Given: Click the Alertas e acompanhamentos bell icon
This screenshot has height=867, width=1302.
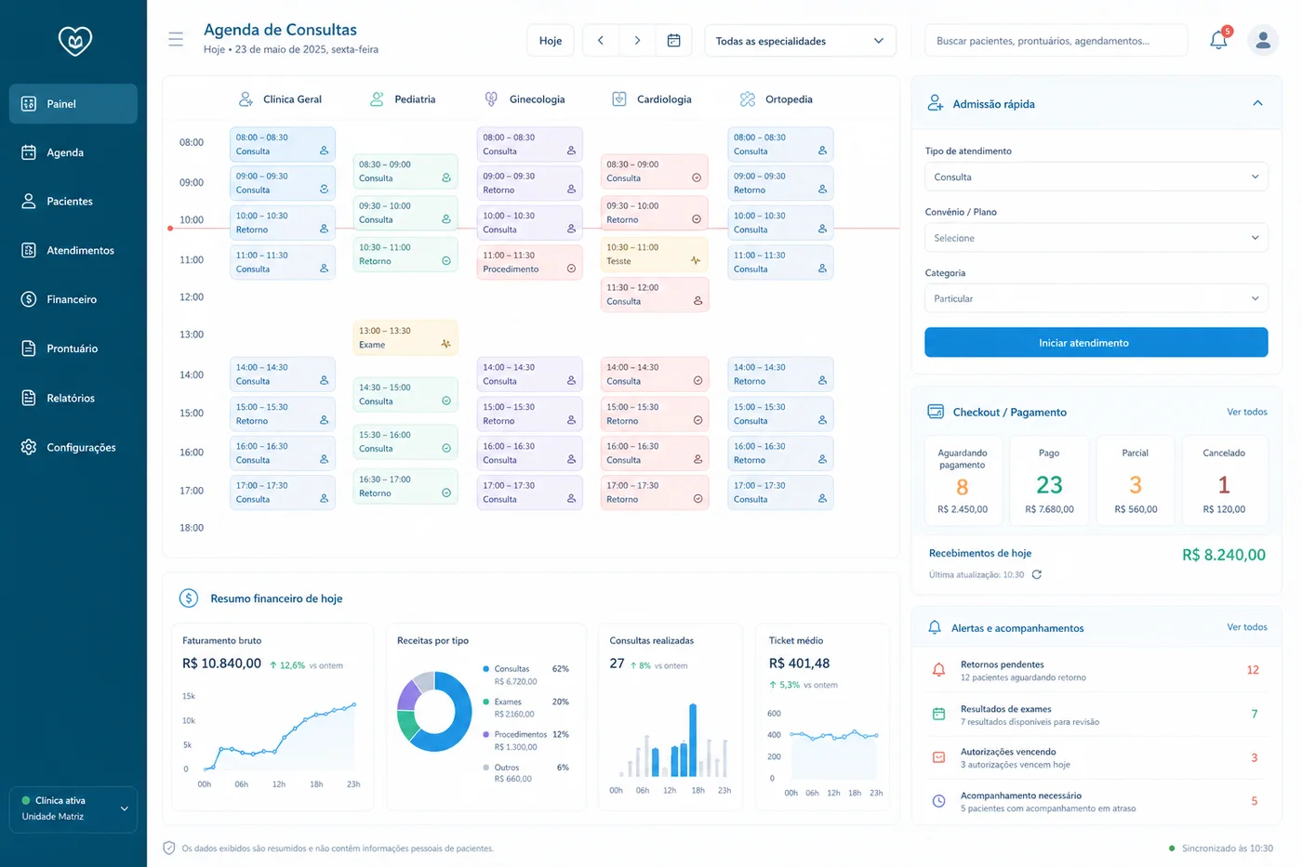Looking at the screenshot, I should click(x=935, y=628).
